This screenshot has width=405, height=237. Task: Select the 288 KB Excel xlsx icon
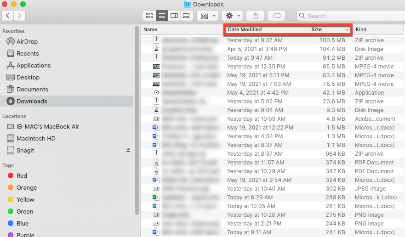[x=155, y=197]
